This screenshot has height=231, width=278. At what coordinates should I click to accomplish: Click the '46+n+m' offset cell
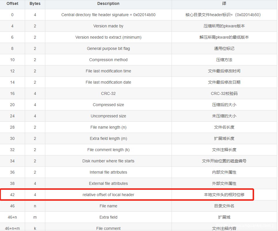click(x=12, y=228)
